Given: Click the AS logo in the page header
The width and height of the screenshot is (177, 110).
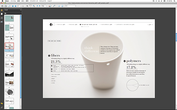Looking at the screenshot, I should (51, 24).
